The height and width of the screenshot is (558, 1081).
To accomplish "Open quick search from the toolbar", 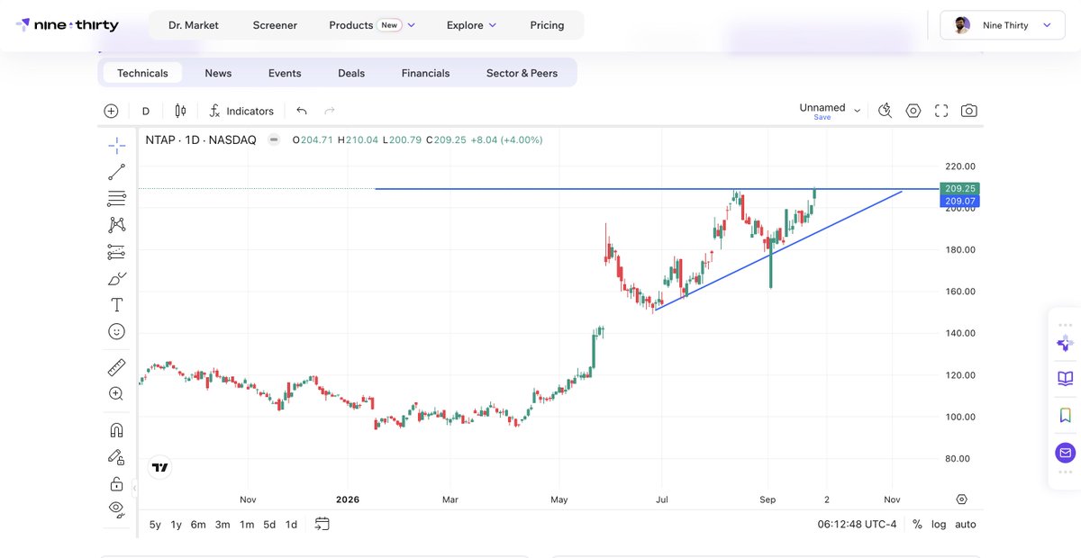I will pos(885,111).
